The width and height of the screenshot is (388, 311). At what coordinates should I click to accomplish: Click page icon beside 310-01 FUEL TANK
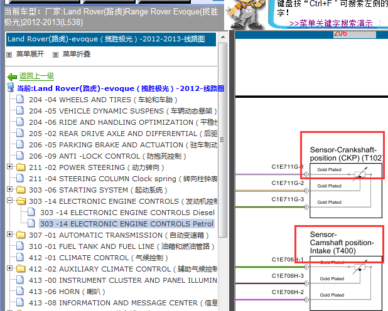click(20, 246)
